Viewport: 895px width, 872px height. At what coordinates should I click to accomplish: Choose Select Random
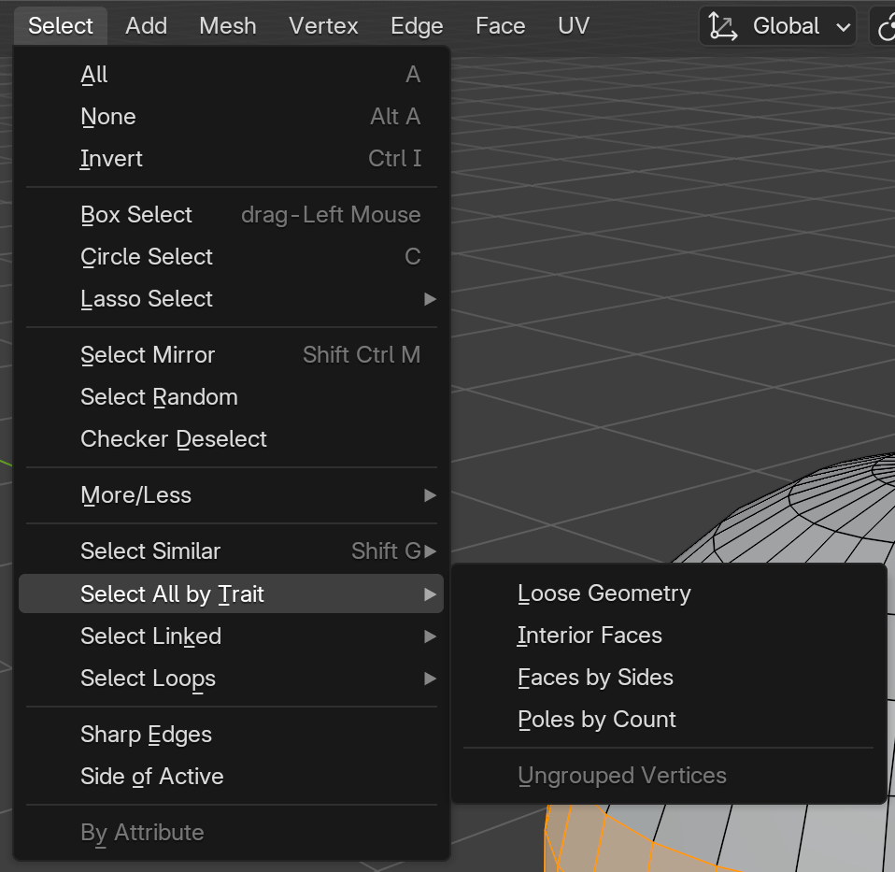tap(231, 397)
